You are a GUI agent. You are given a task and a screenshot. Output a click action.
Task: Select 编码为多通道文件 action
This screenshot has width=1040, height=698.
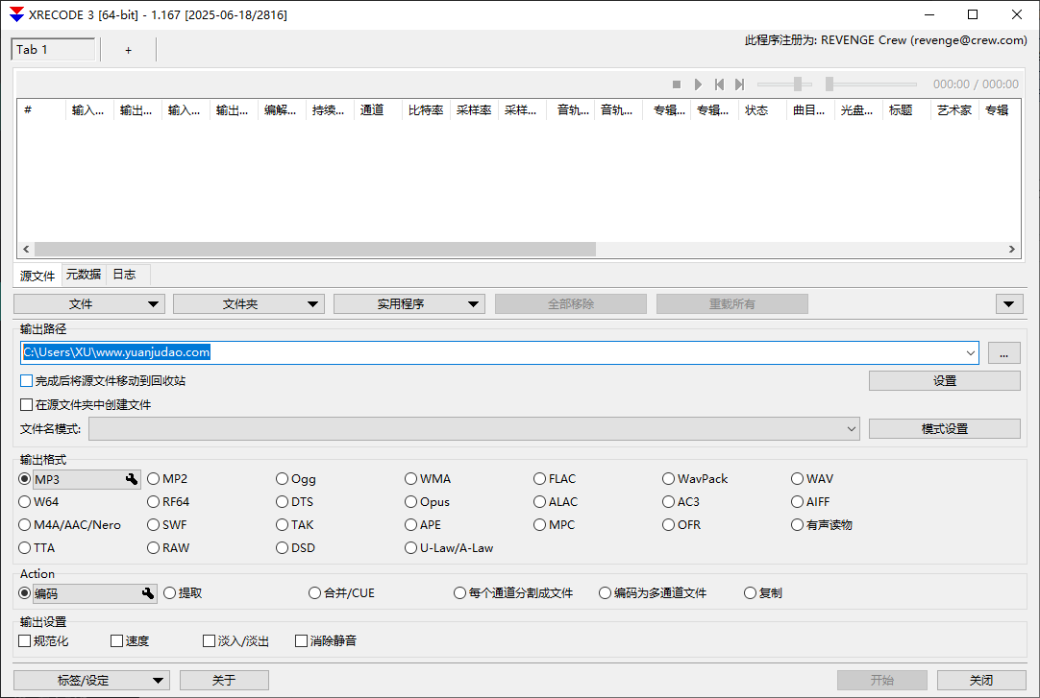[x=653, y=593]
